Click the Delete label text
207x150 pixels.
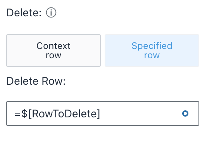click(x=24, y=13)
